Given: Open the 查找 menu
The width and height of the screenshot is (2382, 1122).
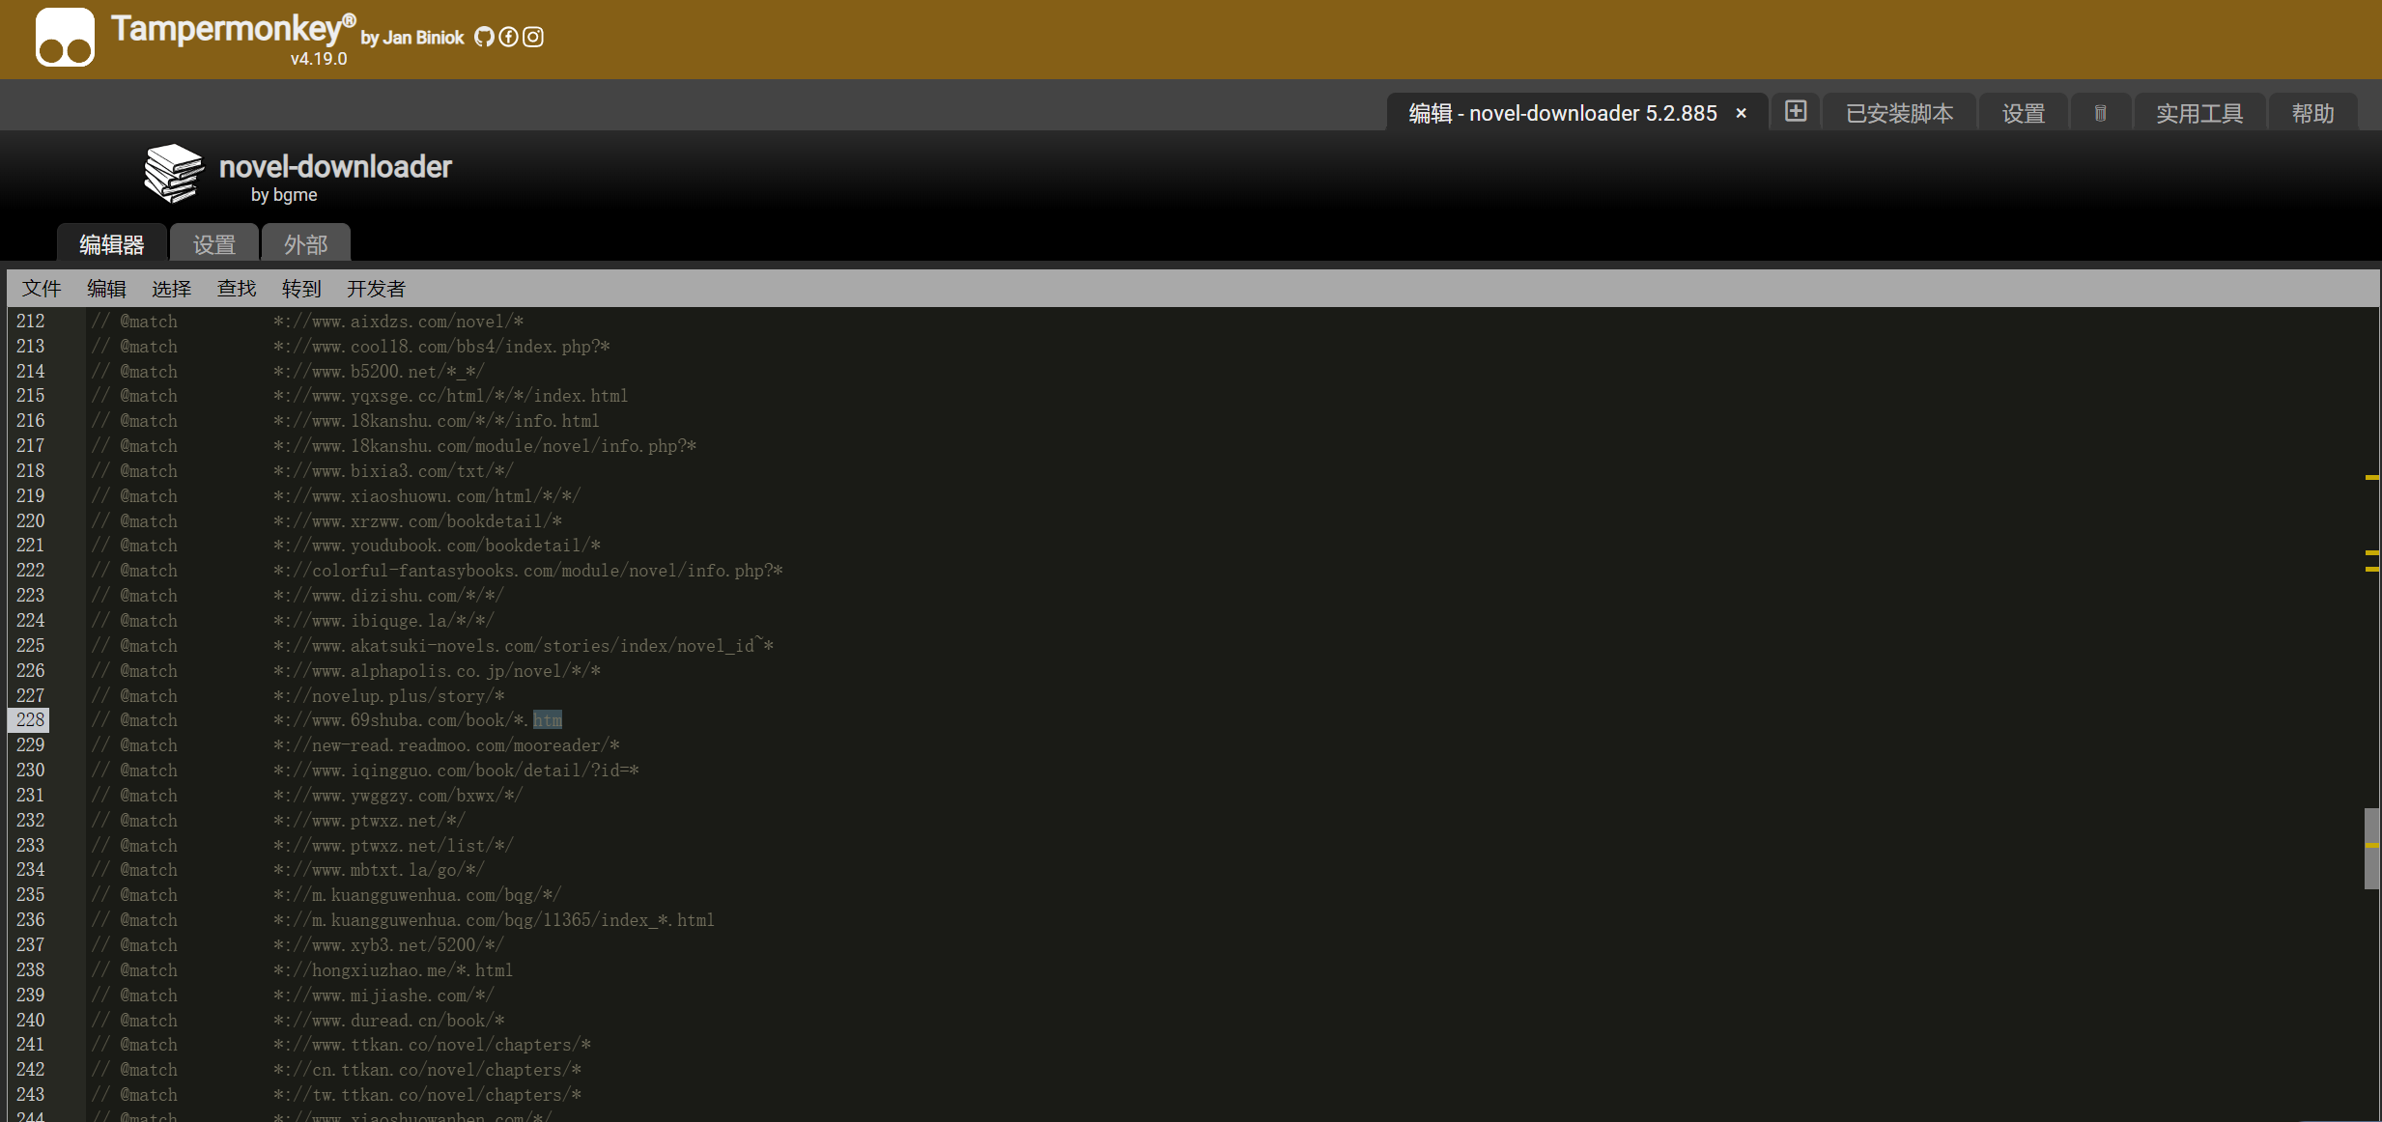Looking at the screenshot, I should click(237, 288).
